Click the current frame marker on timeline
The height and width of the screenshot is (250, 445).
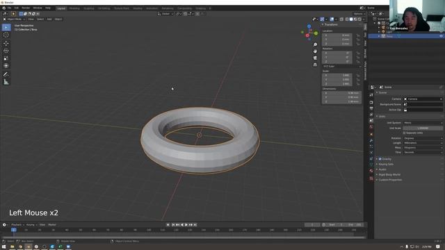14,230
